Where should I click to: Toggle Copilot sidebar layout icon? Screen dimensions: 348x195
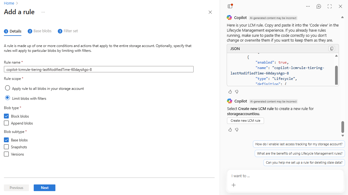coord(230,6)
